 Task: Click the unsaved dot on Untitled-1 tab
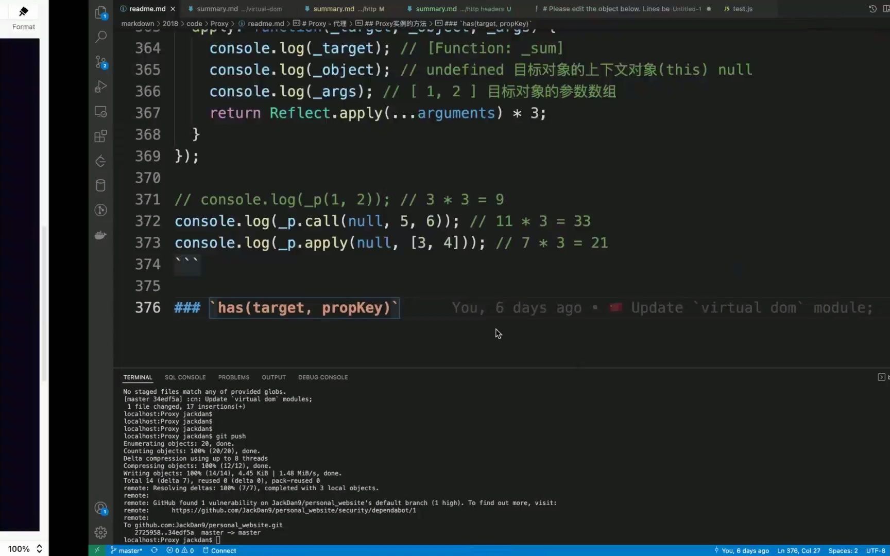pos(709,9)
